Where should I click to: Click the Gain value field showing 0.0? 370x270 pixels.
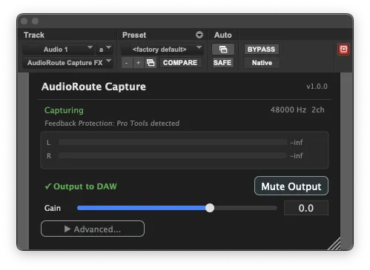click(x=306, y=208)
